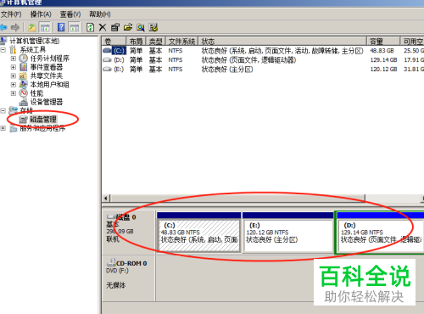This screenshot has height=314, width=424.
Task: Click the 卷 column header
Action: [x=114, y=42]
